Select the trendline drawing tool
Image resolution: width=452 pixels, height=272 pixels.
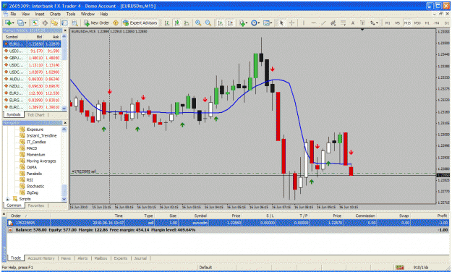tap(323, 22)
